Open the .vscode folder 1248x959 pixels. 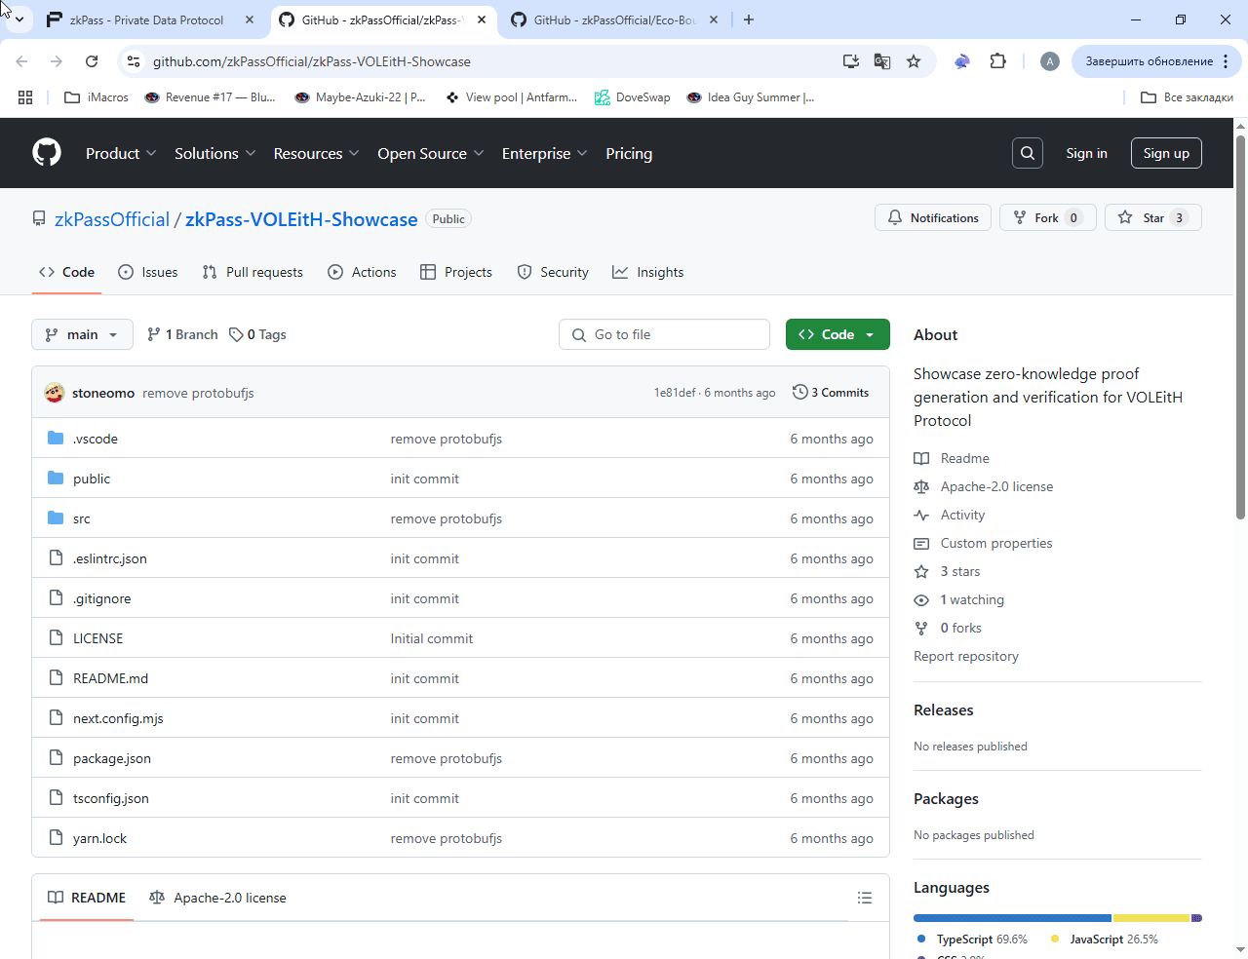pos(96,439)
